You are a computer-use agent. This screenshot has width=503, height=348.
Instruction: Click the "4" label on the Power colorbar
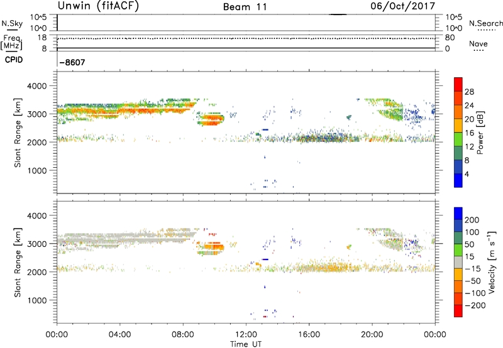[x=467, y=174]
